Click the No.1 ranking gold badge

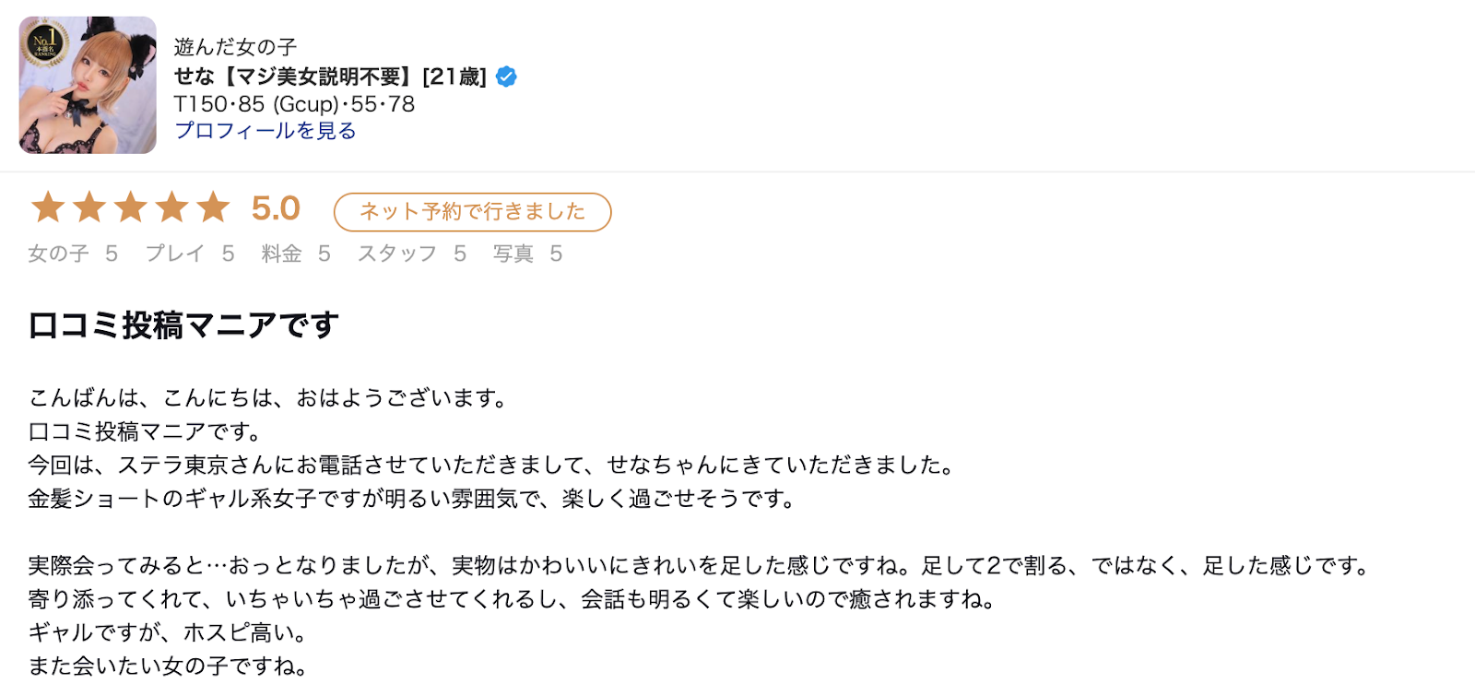[45, 42]
